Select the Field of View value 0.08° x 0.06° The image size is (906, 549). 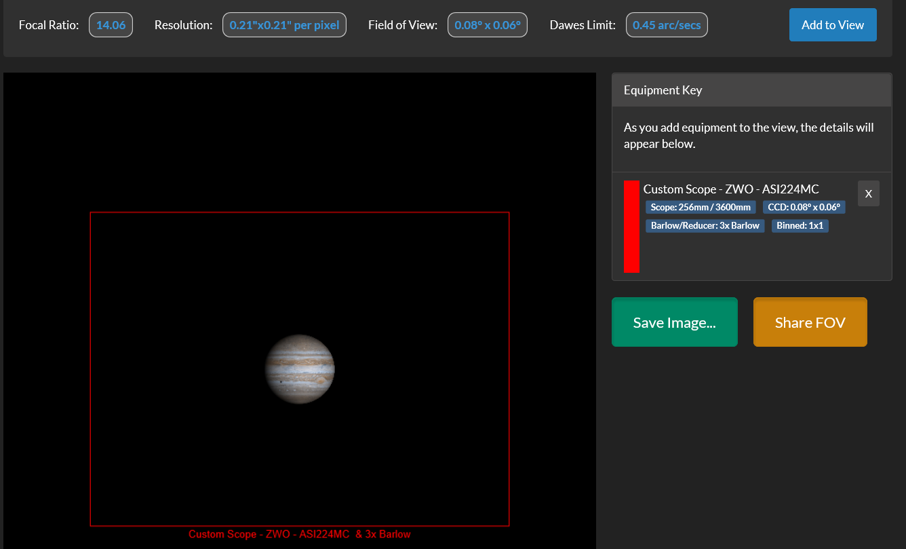[x=488, y=25]
